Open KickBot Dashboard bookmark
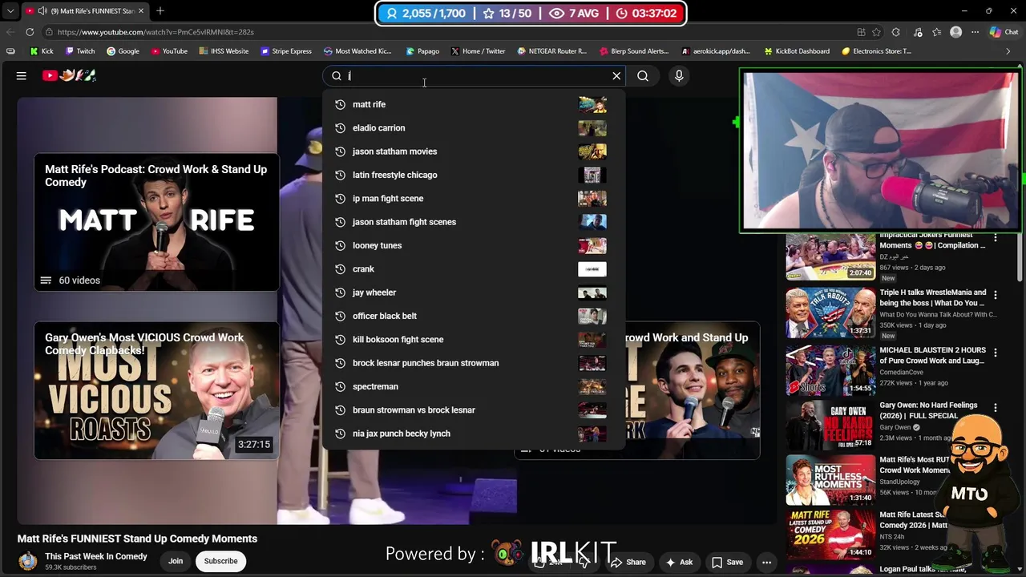1026x577 pixels. (797, 51)
